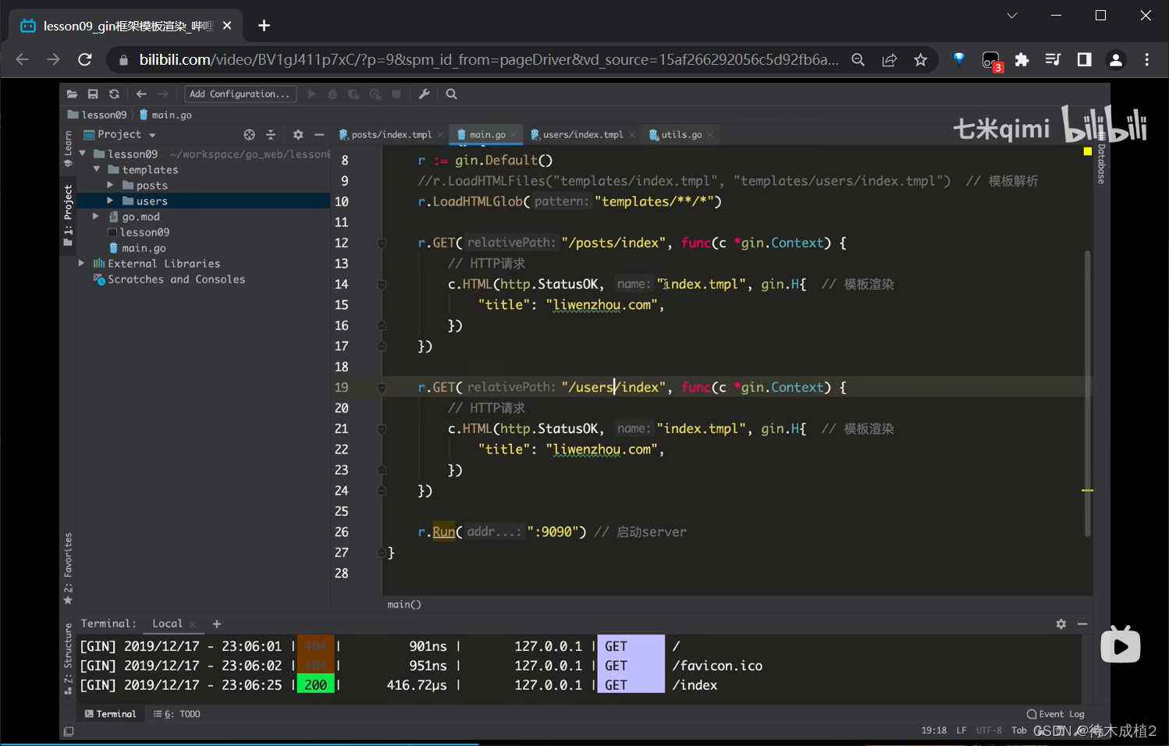Add a new terminal session tab
The height and width of the screenshot is (746, 1169).
[x=217, y=624]
